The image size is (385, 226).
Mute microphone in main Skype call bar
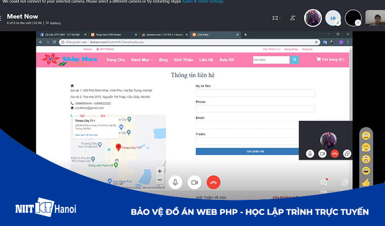[175, 182]
